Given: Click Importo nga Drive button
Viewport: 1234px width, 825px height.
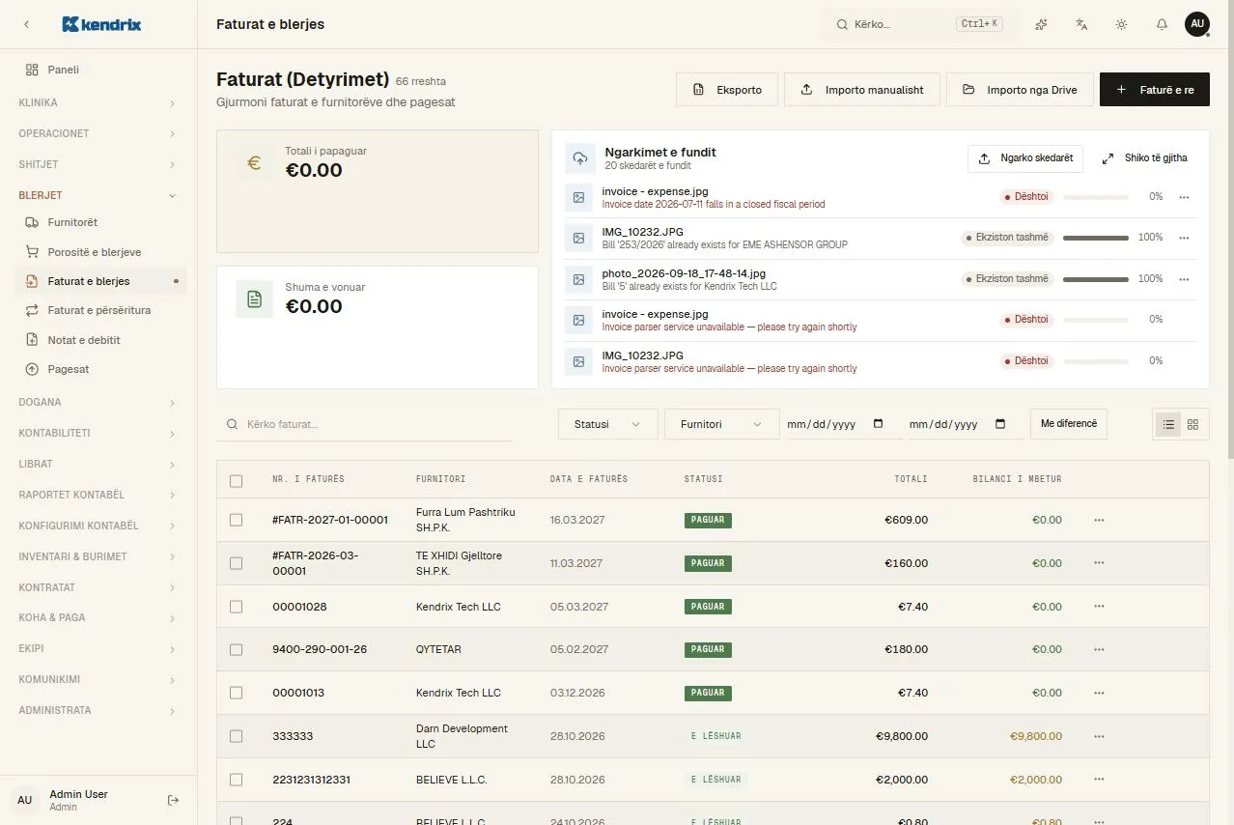Looking at the screenshot, I should 1020,90.
